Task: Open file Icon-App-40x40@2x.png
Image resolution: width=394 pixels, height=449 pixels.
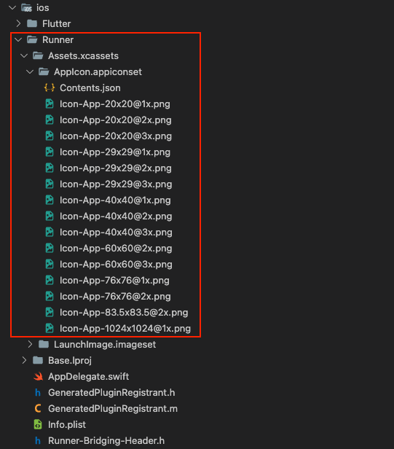Action: 116,216
